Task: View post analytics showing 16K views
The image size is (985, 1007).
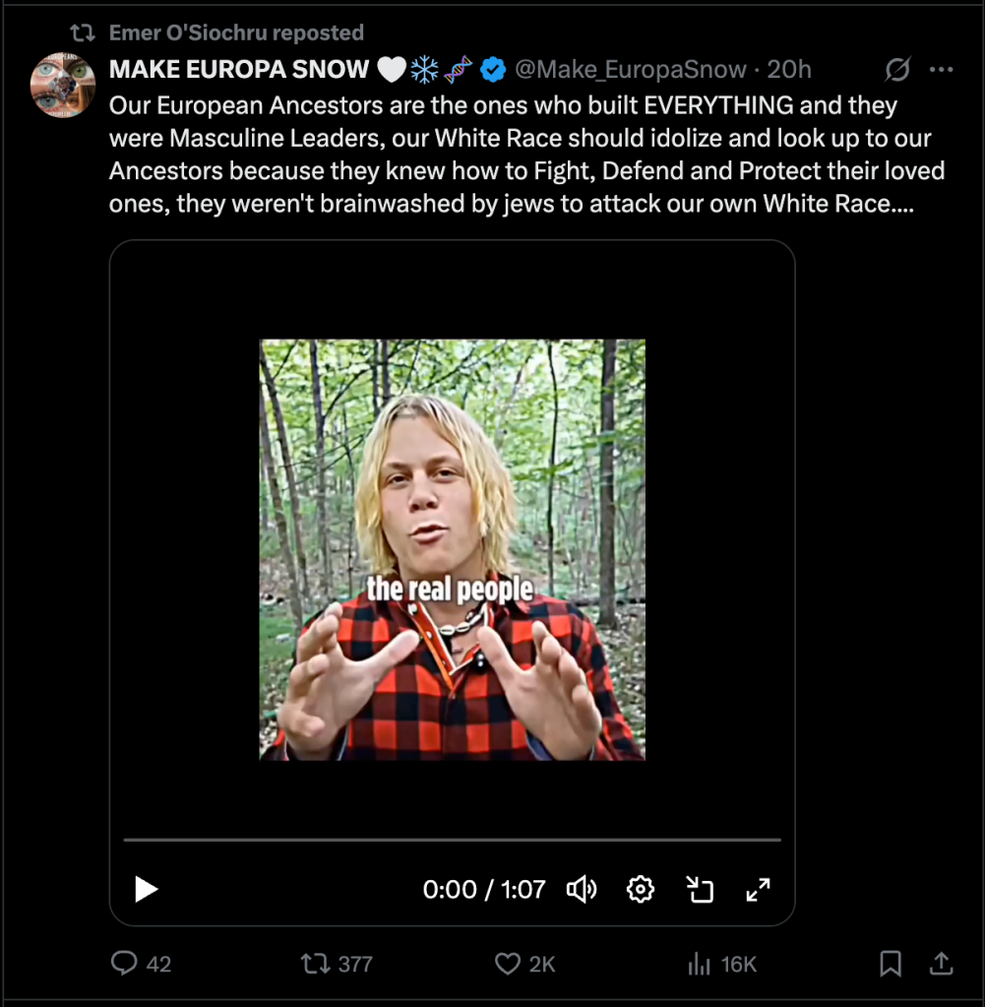Action: click(699, 964)
